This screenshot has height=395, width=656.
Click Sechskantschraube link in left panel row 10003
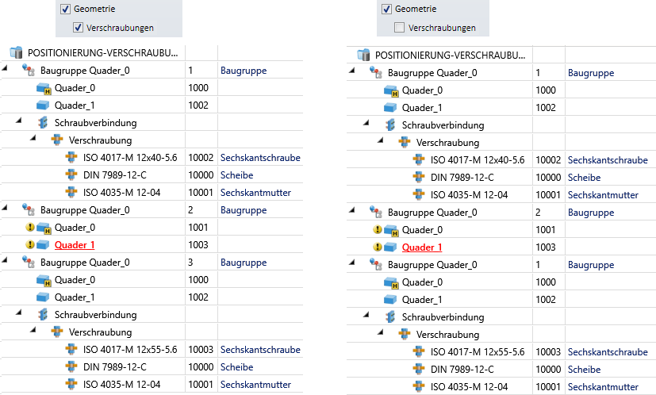point(260,350)
